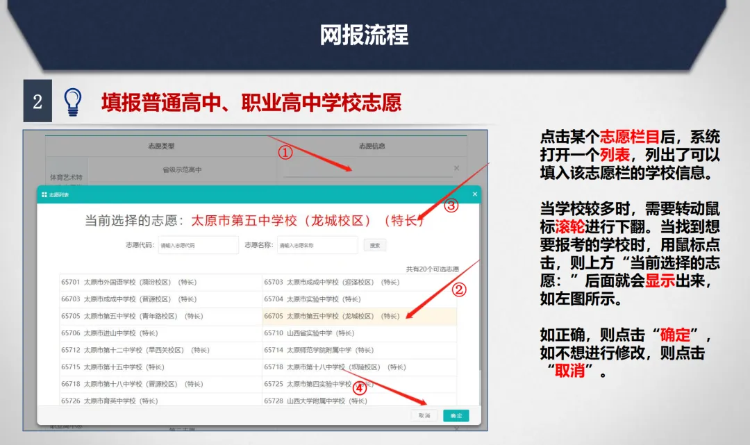Click the 搜索 button
The height and width of the screenshot is (445, 750).
tap(374, 245)
